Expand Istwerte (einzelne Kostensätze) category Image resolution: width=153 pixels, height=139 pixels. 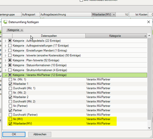click(x=6, y=56)
